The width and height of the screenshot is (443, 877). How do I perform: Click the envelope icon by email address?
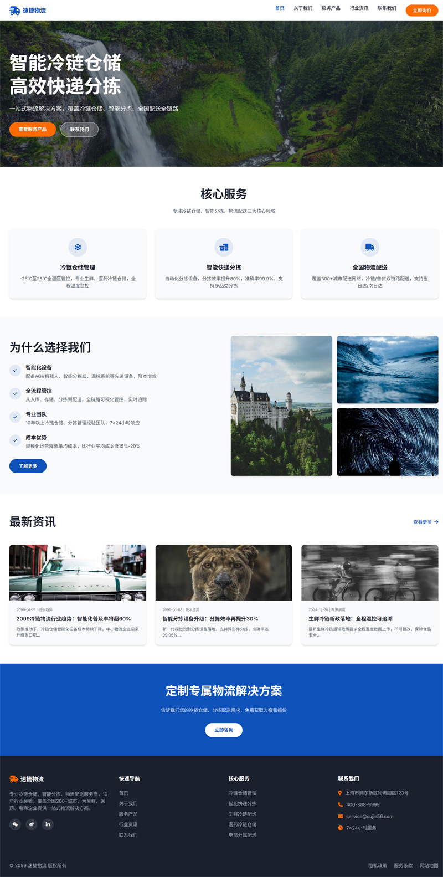[x=340, y=816]
